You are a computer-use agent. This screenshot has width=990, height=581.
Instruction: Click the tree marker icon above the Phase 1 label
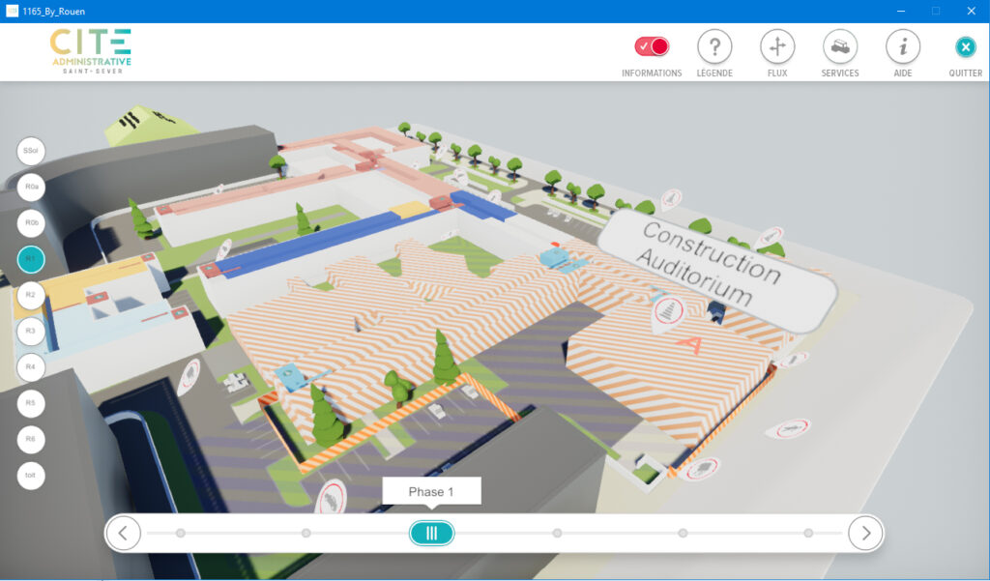tap(331, 497)
